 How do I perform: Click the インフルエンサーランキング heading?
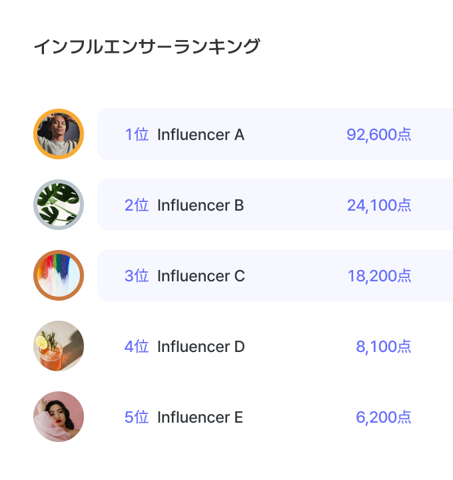pyautogui.click(x=147, y=47)
